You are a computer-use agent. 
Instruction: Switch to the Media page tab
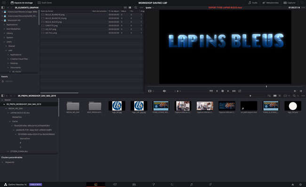point(96,184)
